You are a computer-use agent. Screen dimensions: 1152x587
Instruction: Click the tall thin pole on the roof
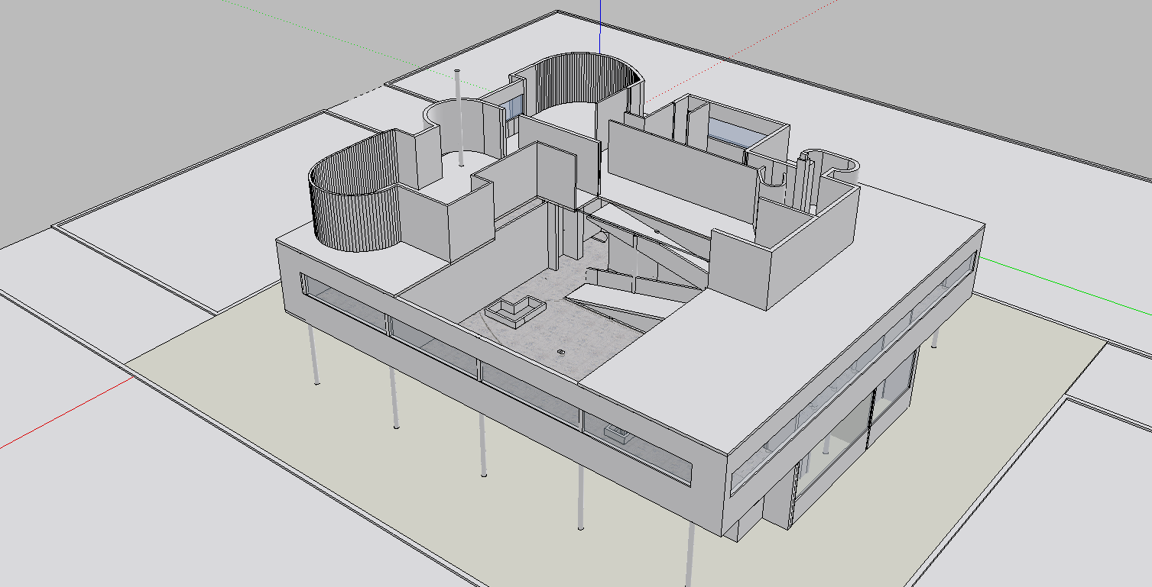pyautogui.click(x=459, y=117)
